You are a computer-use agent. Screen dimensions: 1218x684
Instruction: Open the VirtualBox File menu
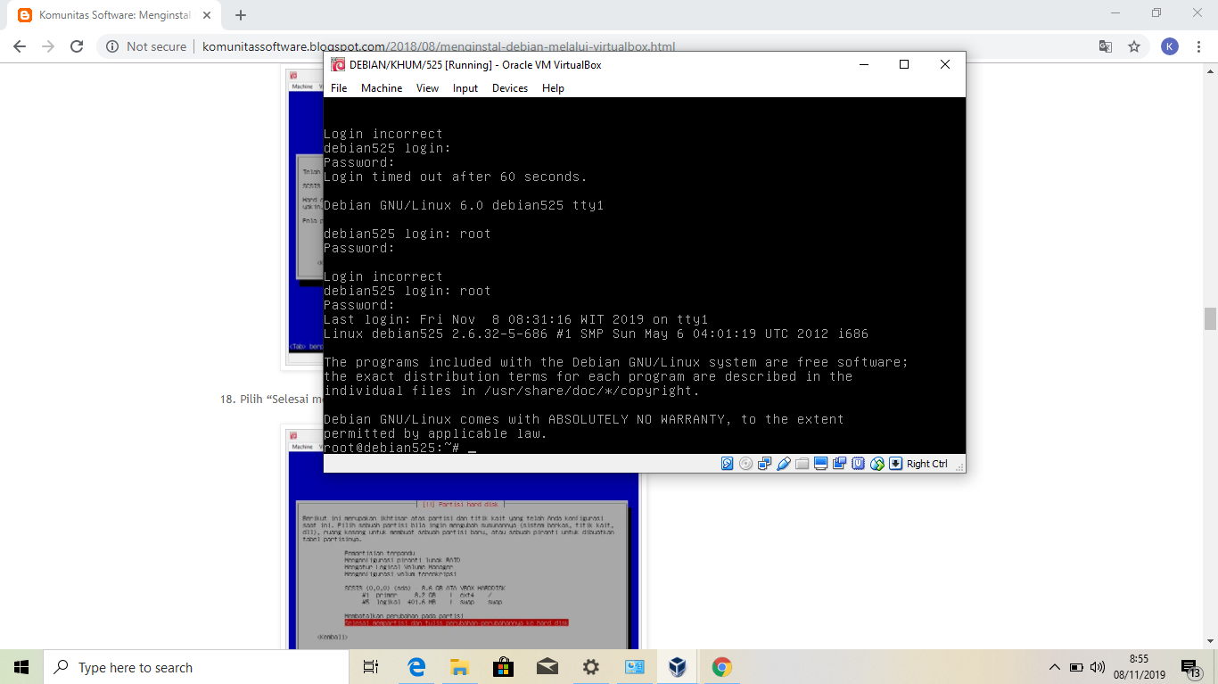click(339, 88)
